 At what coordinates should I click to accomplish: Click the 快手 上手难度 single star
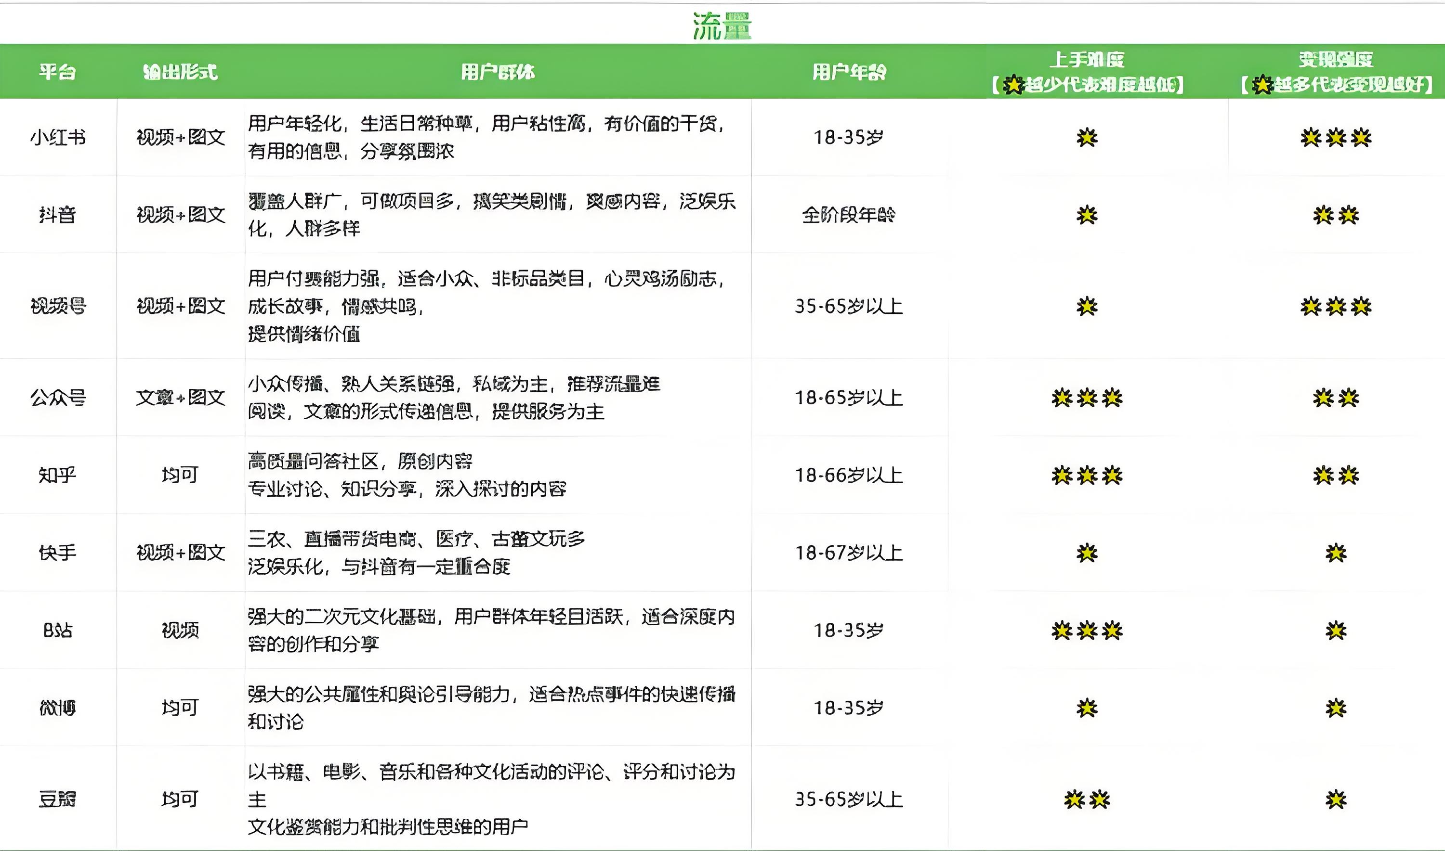pos(1087,553)
